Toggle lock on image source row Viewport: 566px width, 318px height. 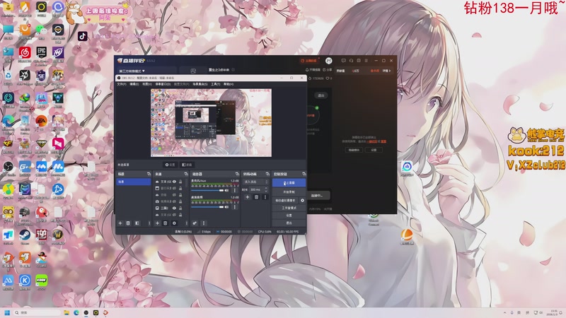coord(180,208)
